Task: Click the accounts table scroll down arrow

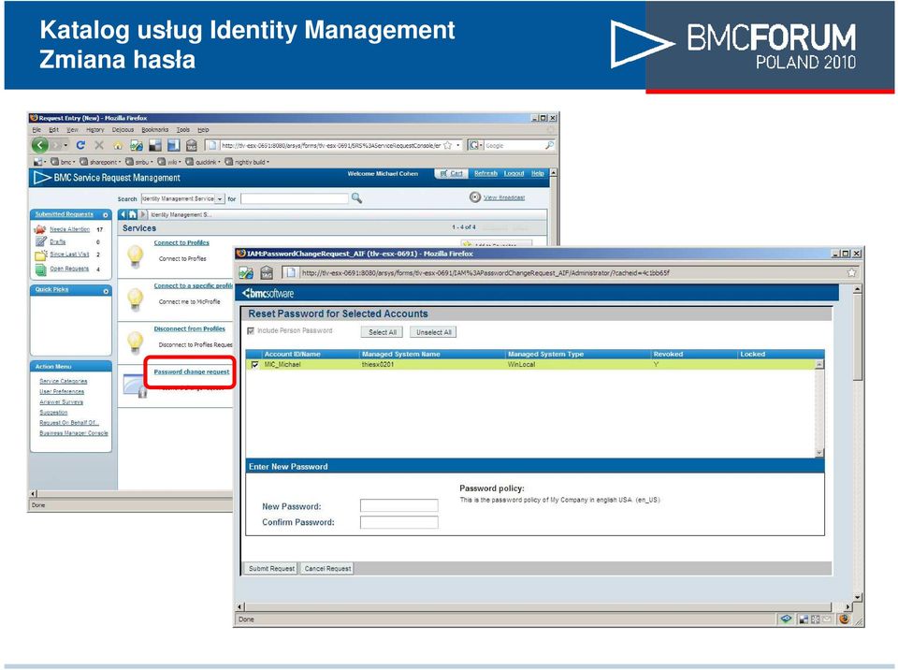Action: pyautogui.click(x=819, y=453)
